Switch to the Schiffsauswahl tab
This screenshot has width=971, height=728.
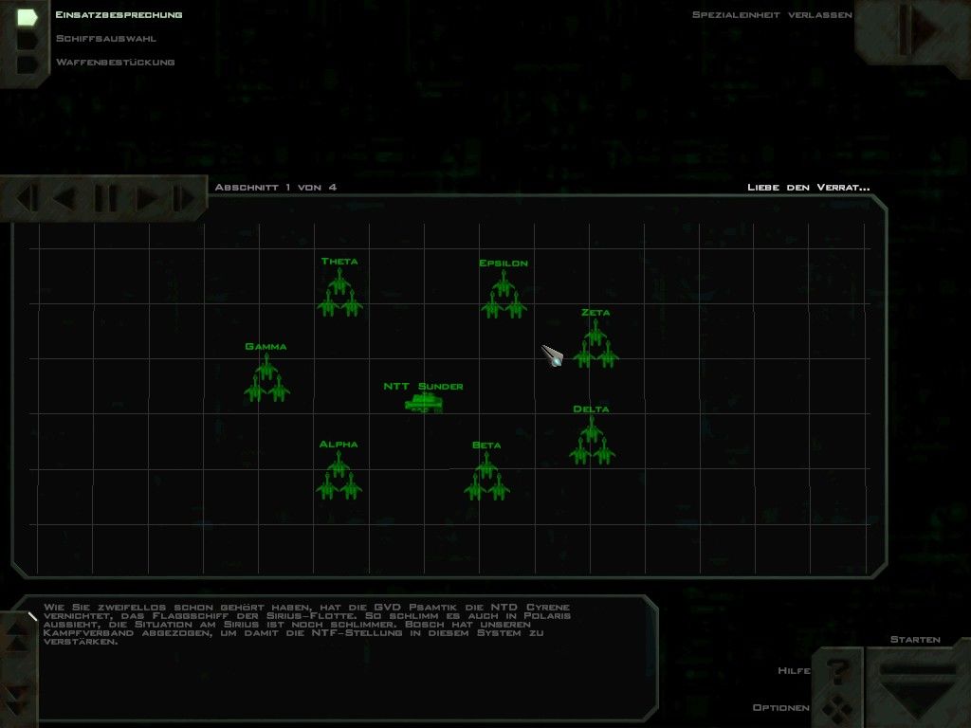[106, 38]
